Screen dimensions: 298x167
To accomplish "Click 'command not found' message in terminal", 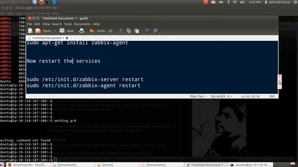I will (34, 140).
